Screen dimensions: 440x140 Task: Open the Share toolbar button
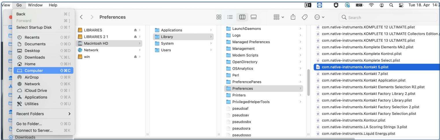tap(293, 17)
